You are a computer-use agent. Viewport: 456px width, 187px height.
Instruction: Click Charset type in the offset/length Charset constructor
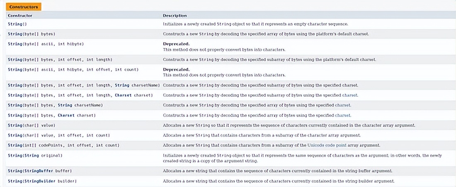123,95
